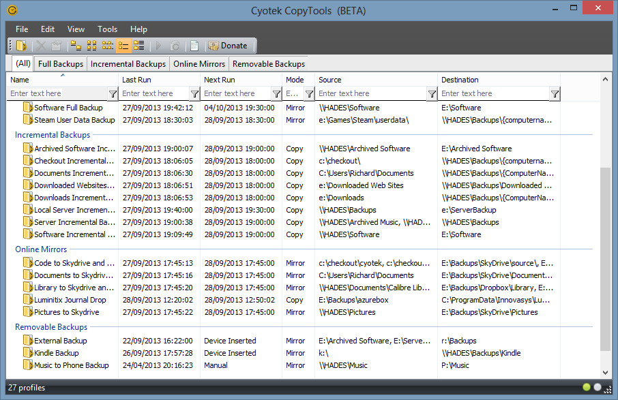This screenshot has height=400, width=618.
Task: Switch to Tile view
Action: tap(138, 46)
